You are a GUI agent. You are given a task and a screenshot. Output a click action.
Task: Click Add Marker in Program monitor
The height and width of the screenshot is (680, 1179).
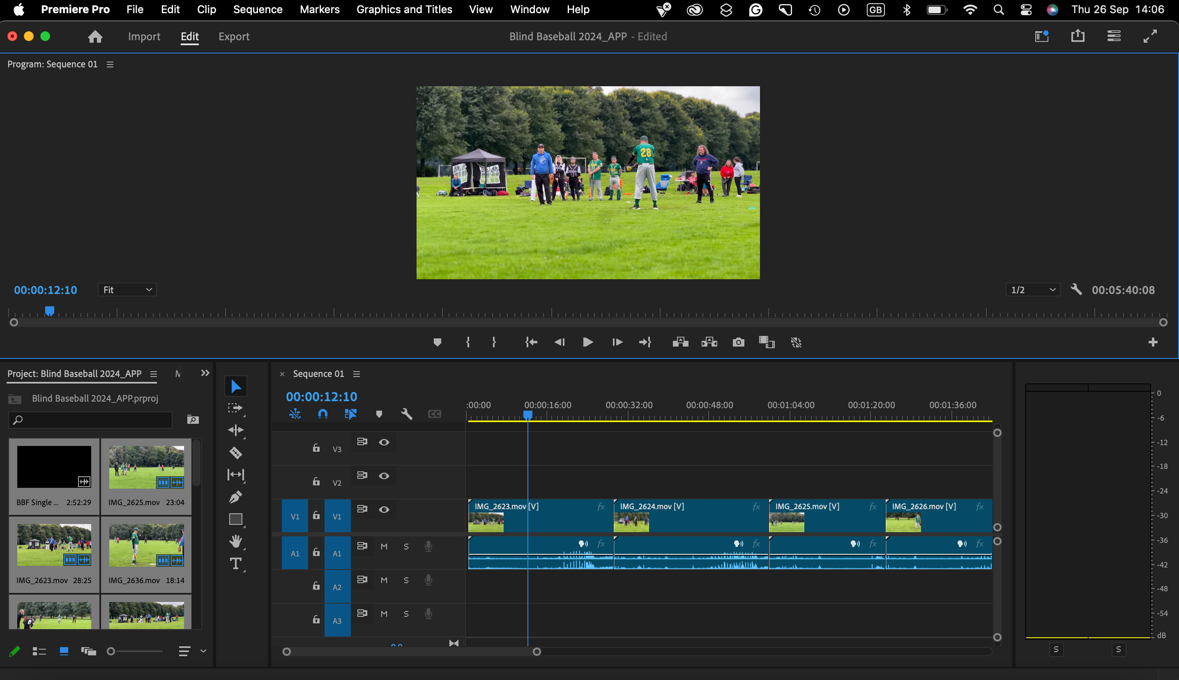pyautogui.click(x=437, y=342)
